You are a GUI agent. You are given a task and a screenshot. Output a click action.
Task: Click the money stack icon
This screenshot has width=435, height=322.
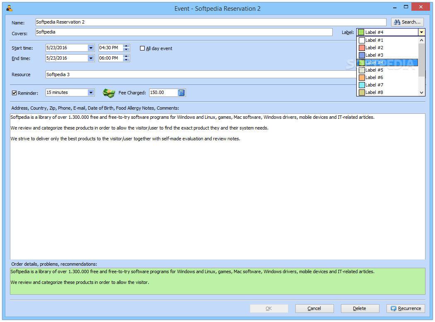[x=109, y=93]
